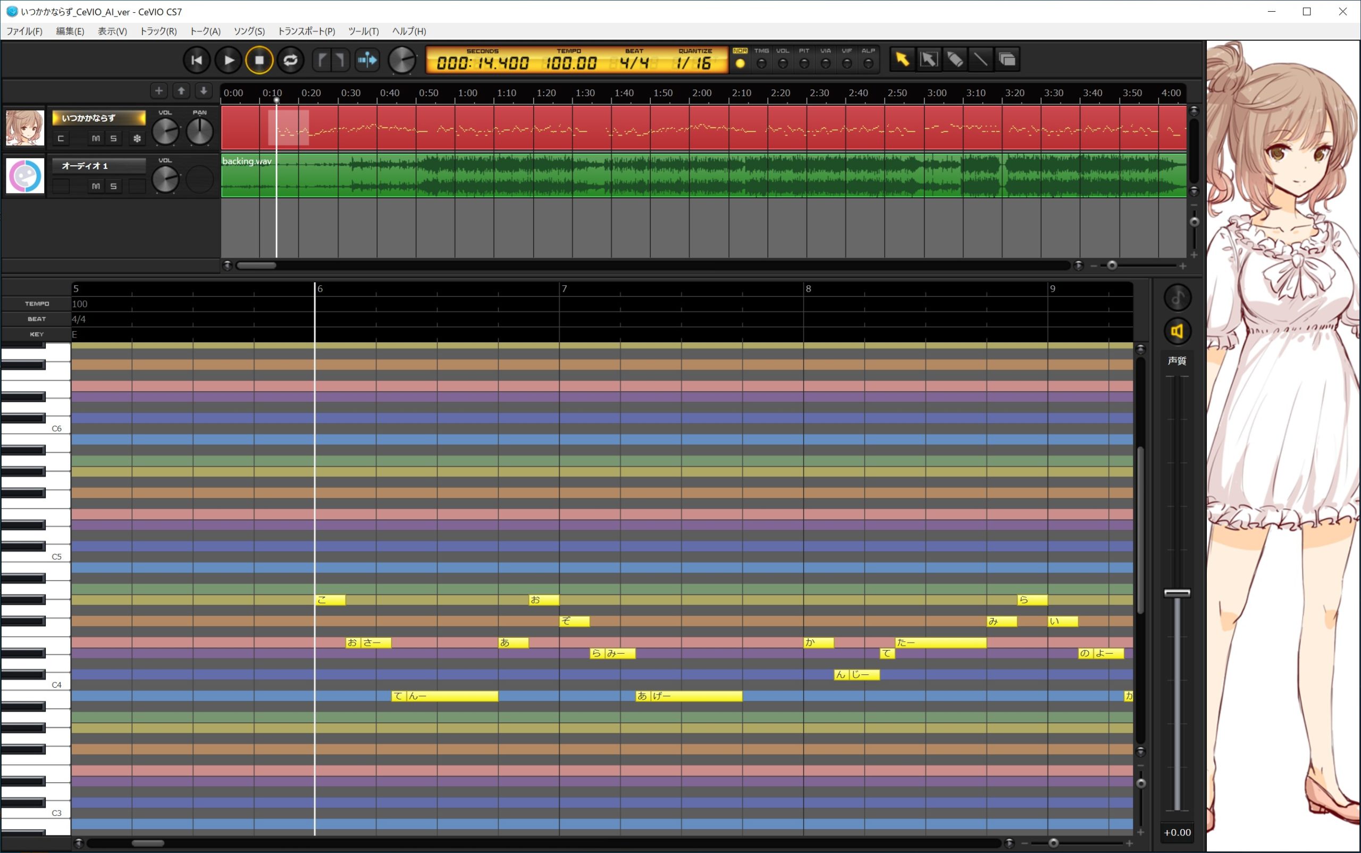Viewport: 1361px width, 853px height.
Task: Click the 声質 voice quality slider handle
Action: click(x=1177, y=593)
